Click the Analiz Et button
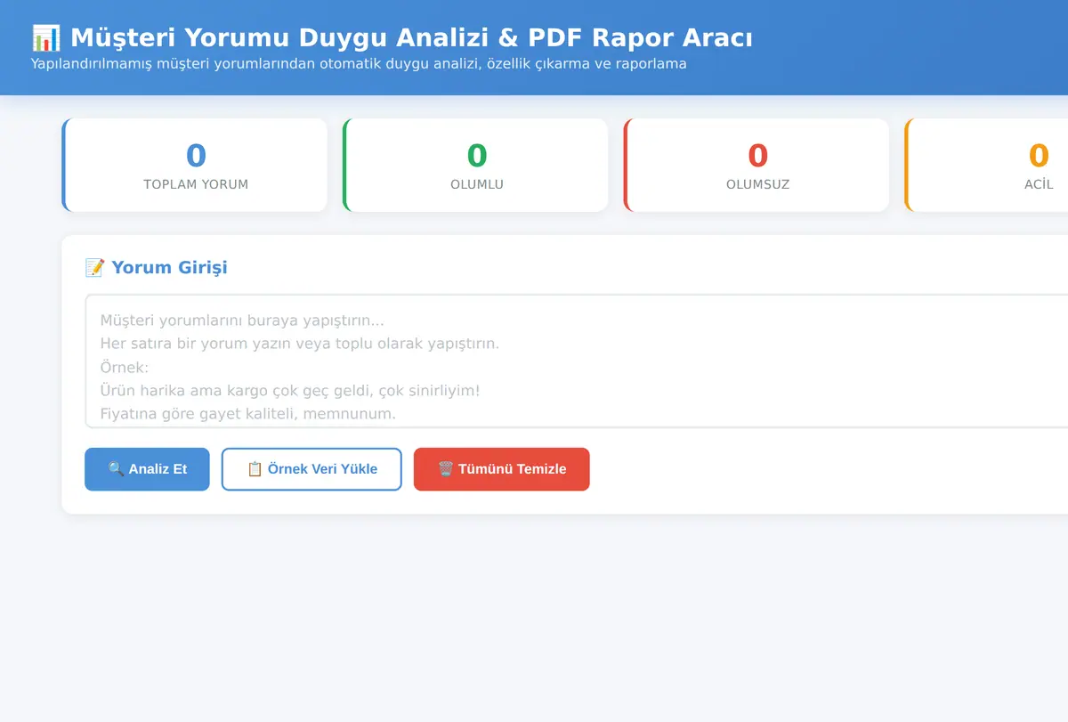1068x722 pixels. click(x=147, y=469)
